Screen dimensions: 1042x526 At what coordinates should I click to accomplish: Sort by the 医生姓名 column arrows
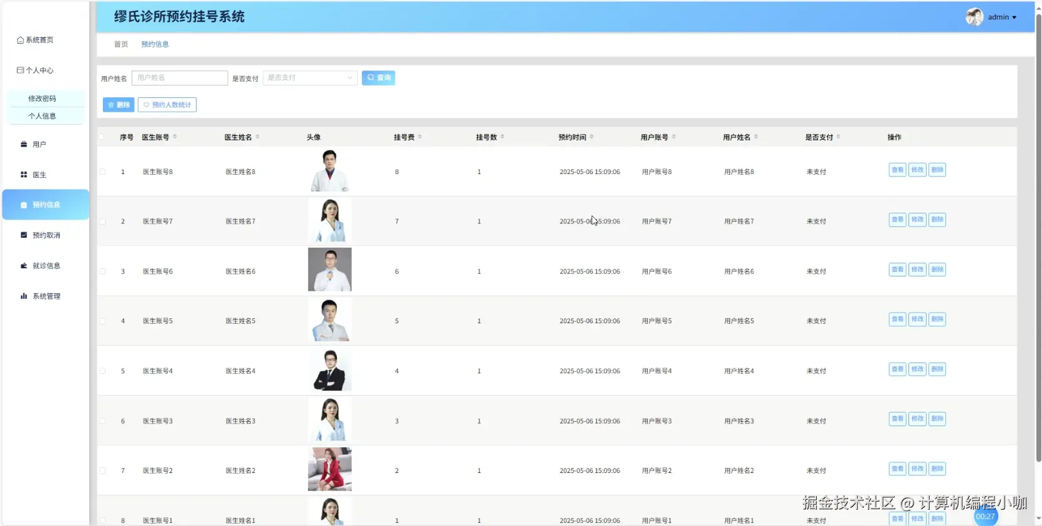click(258, 137)
